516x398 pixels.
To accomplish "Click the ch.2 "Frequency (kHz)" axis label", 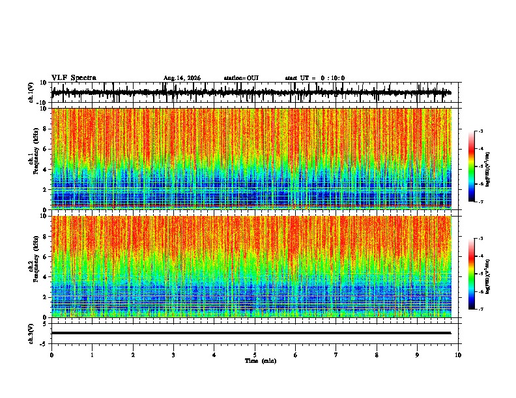I will [x=36, y=258].
